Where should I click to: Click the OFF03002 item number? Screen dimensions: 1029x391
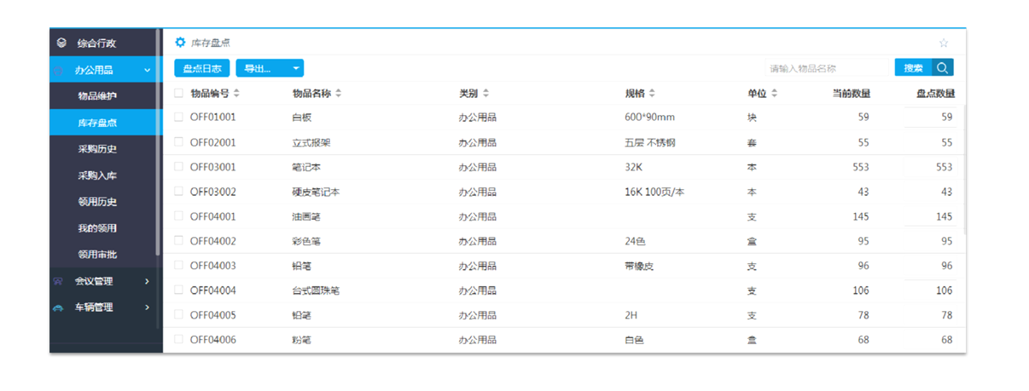(x=213, y=192)
